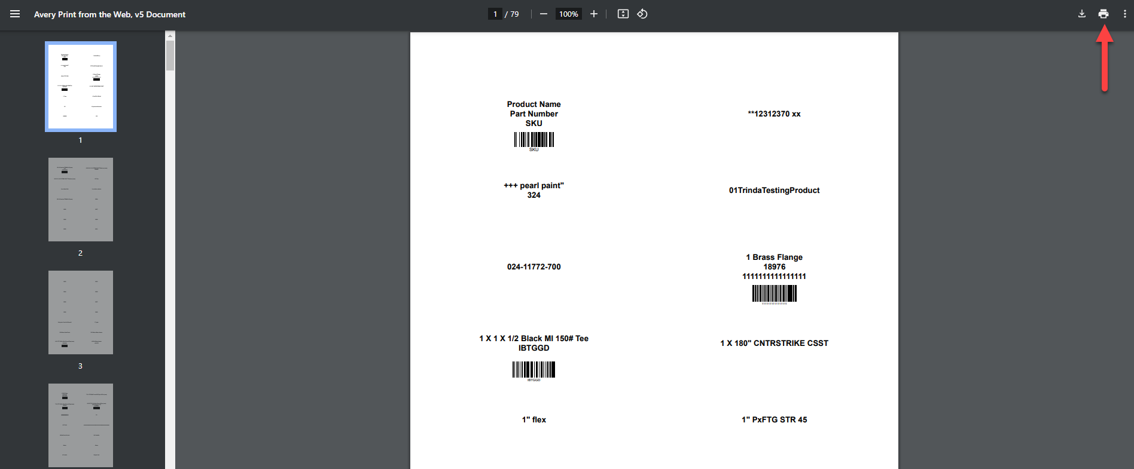Click the fit to page icon
This screenshot has width=1134, height=469.
pos(623,14)
